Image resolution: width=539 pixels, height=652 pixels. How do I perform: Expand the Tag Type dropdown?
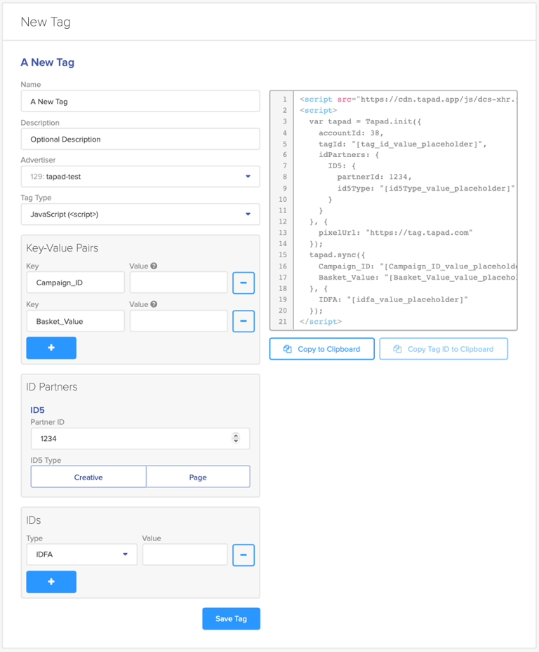(140, 214)
